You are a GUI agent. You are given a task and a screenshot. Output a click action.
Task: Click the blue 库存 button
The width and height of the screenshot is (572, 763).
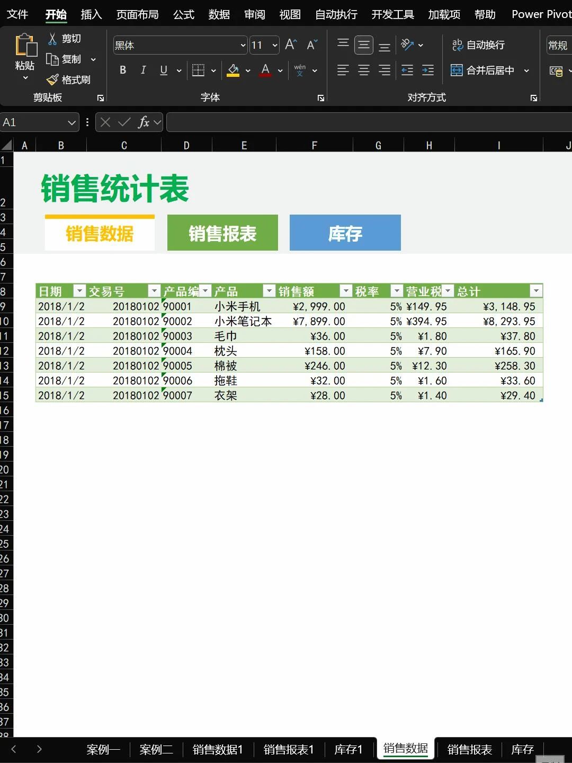point(345,233)
